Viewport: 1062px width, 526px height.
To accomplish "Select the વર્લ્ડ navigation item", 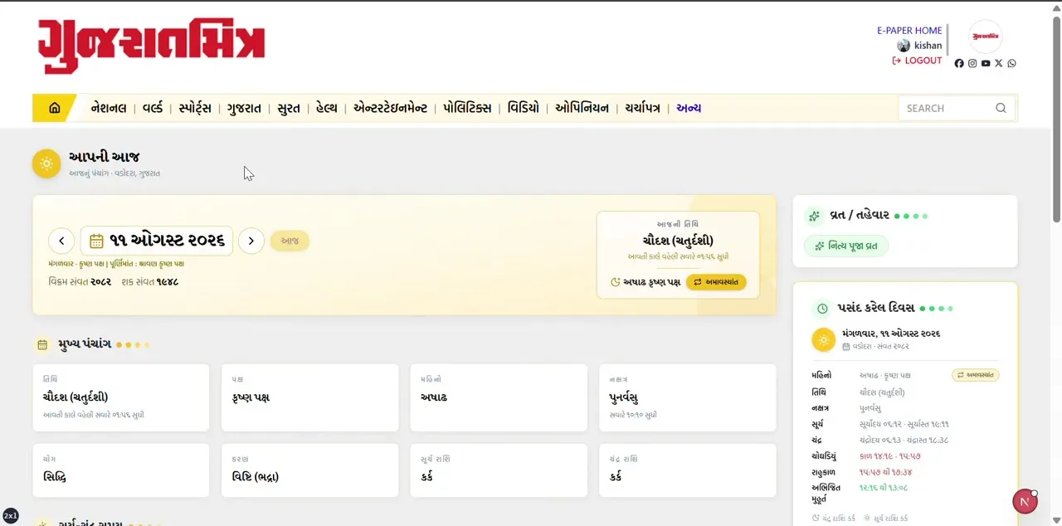I will click(x=153, y=108).
